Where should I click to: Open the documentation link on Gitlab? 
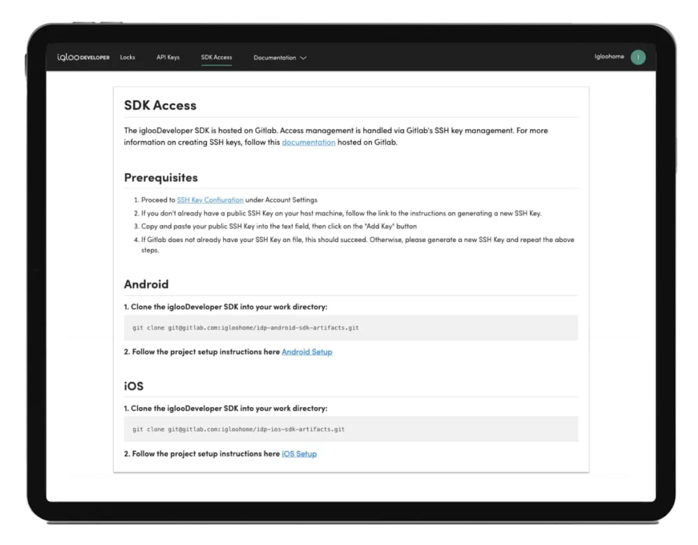click(x=308, y=142)
